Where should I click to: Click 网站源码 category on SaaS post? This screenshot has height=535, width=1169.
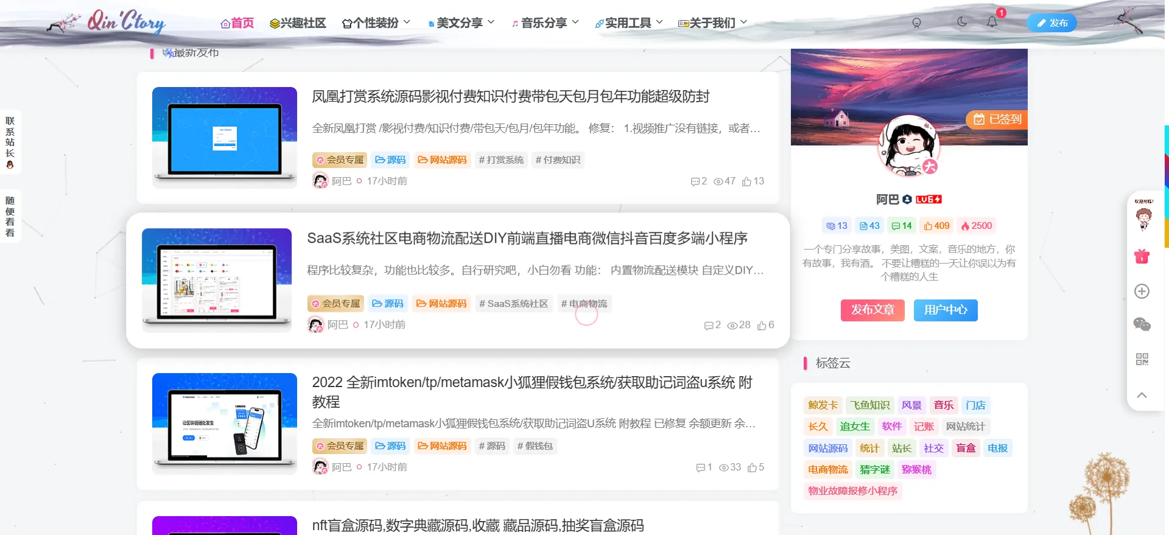point(441,304)
